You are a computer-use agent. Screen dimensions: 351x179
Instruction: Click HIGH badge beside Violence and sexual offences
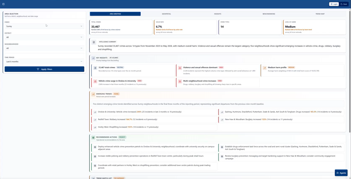click(221, 67)
